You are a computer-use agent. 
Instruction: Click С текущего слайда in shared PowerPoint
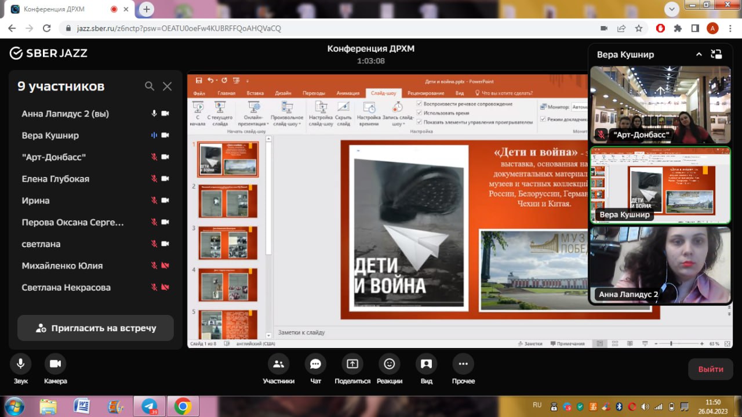(x=220, y=113)
